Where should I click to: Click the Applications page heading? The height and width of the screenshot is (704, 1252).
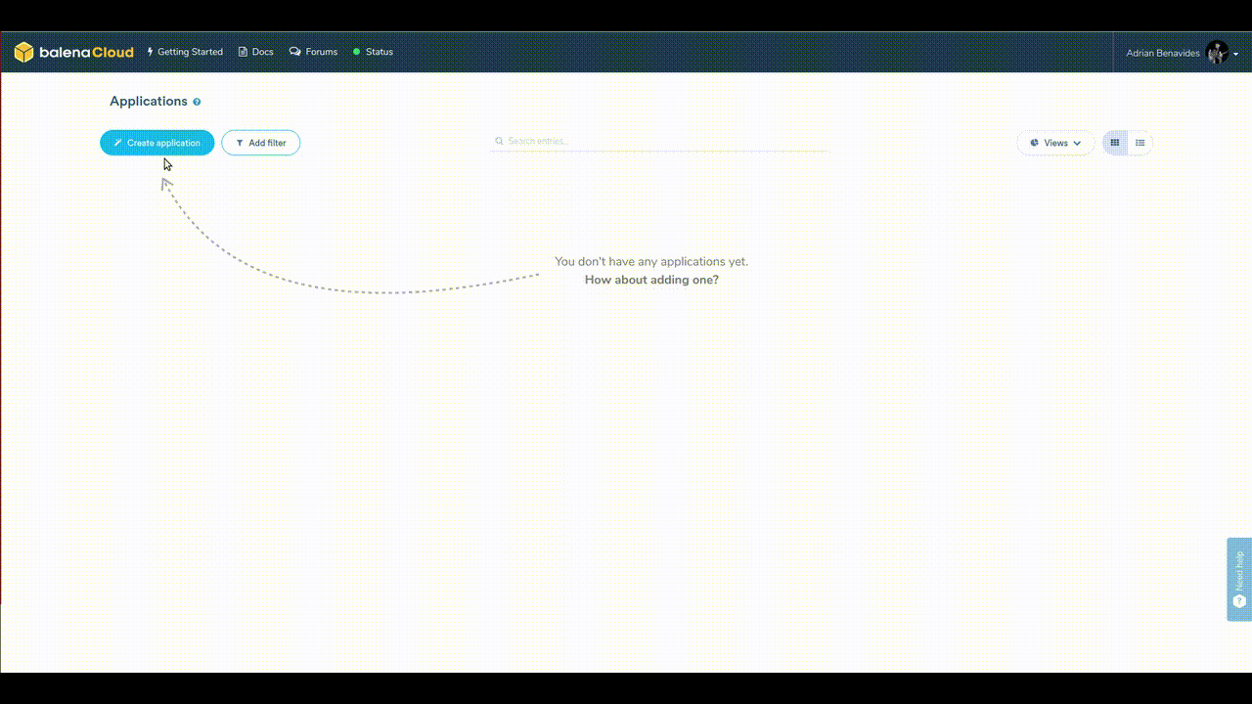click(148, 102)
